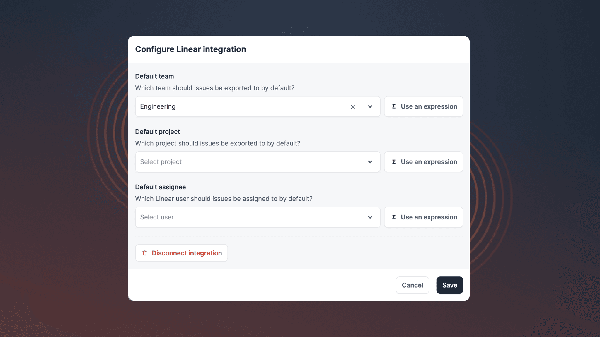Click the sigma icon beside Default team

click(394, 106)
